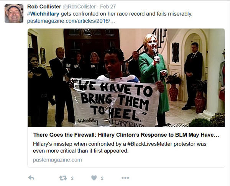This screenshot has height=186, width=230.
Task: Click the article description about Hillary's misstep
Action: click(120, 147)
